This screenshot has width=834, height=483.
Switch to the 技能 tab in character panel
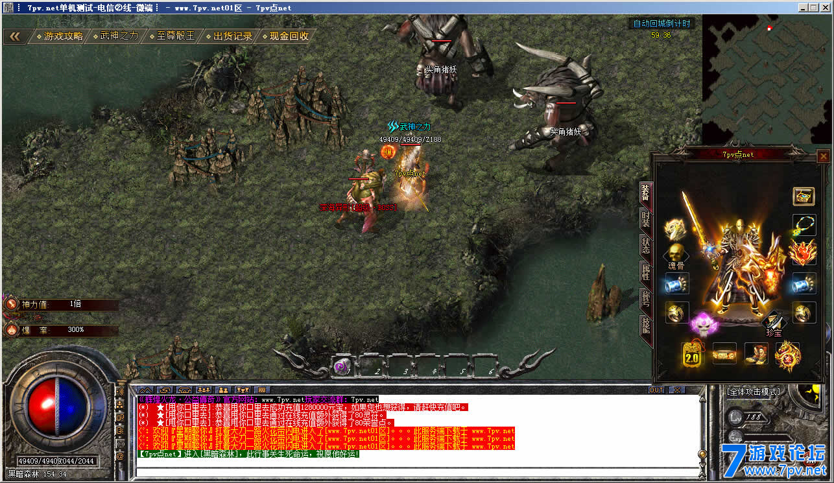coord(645,325)
